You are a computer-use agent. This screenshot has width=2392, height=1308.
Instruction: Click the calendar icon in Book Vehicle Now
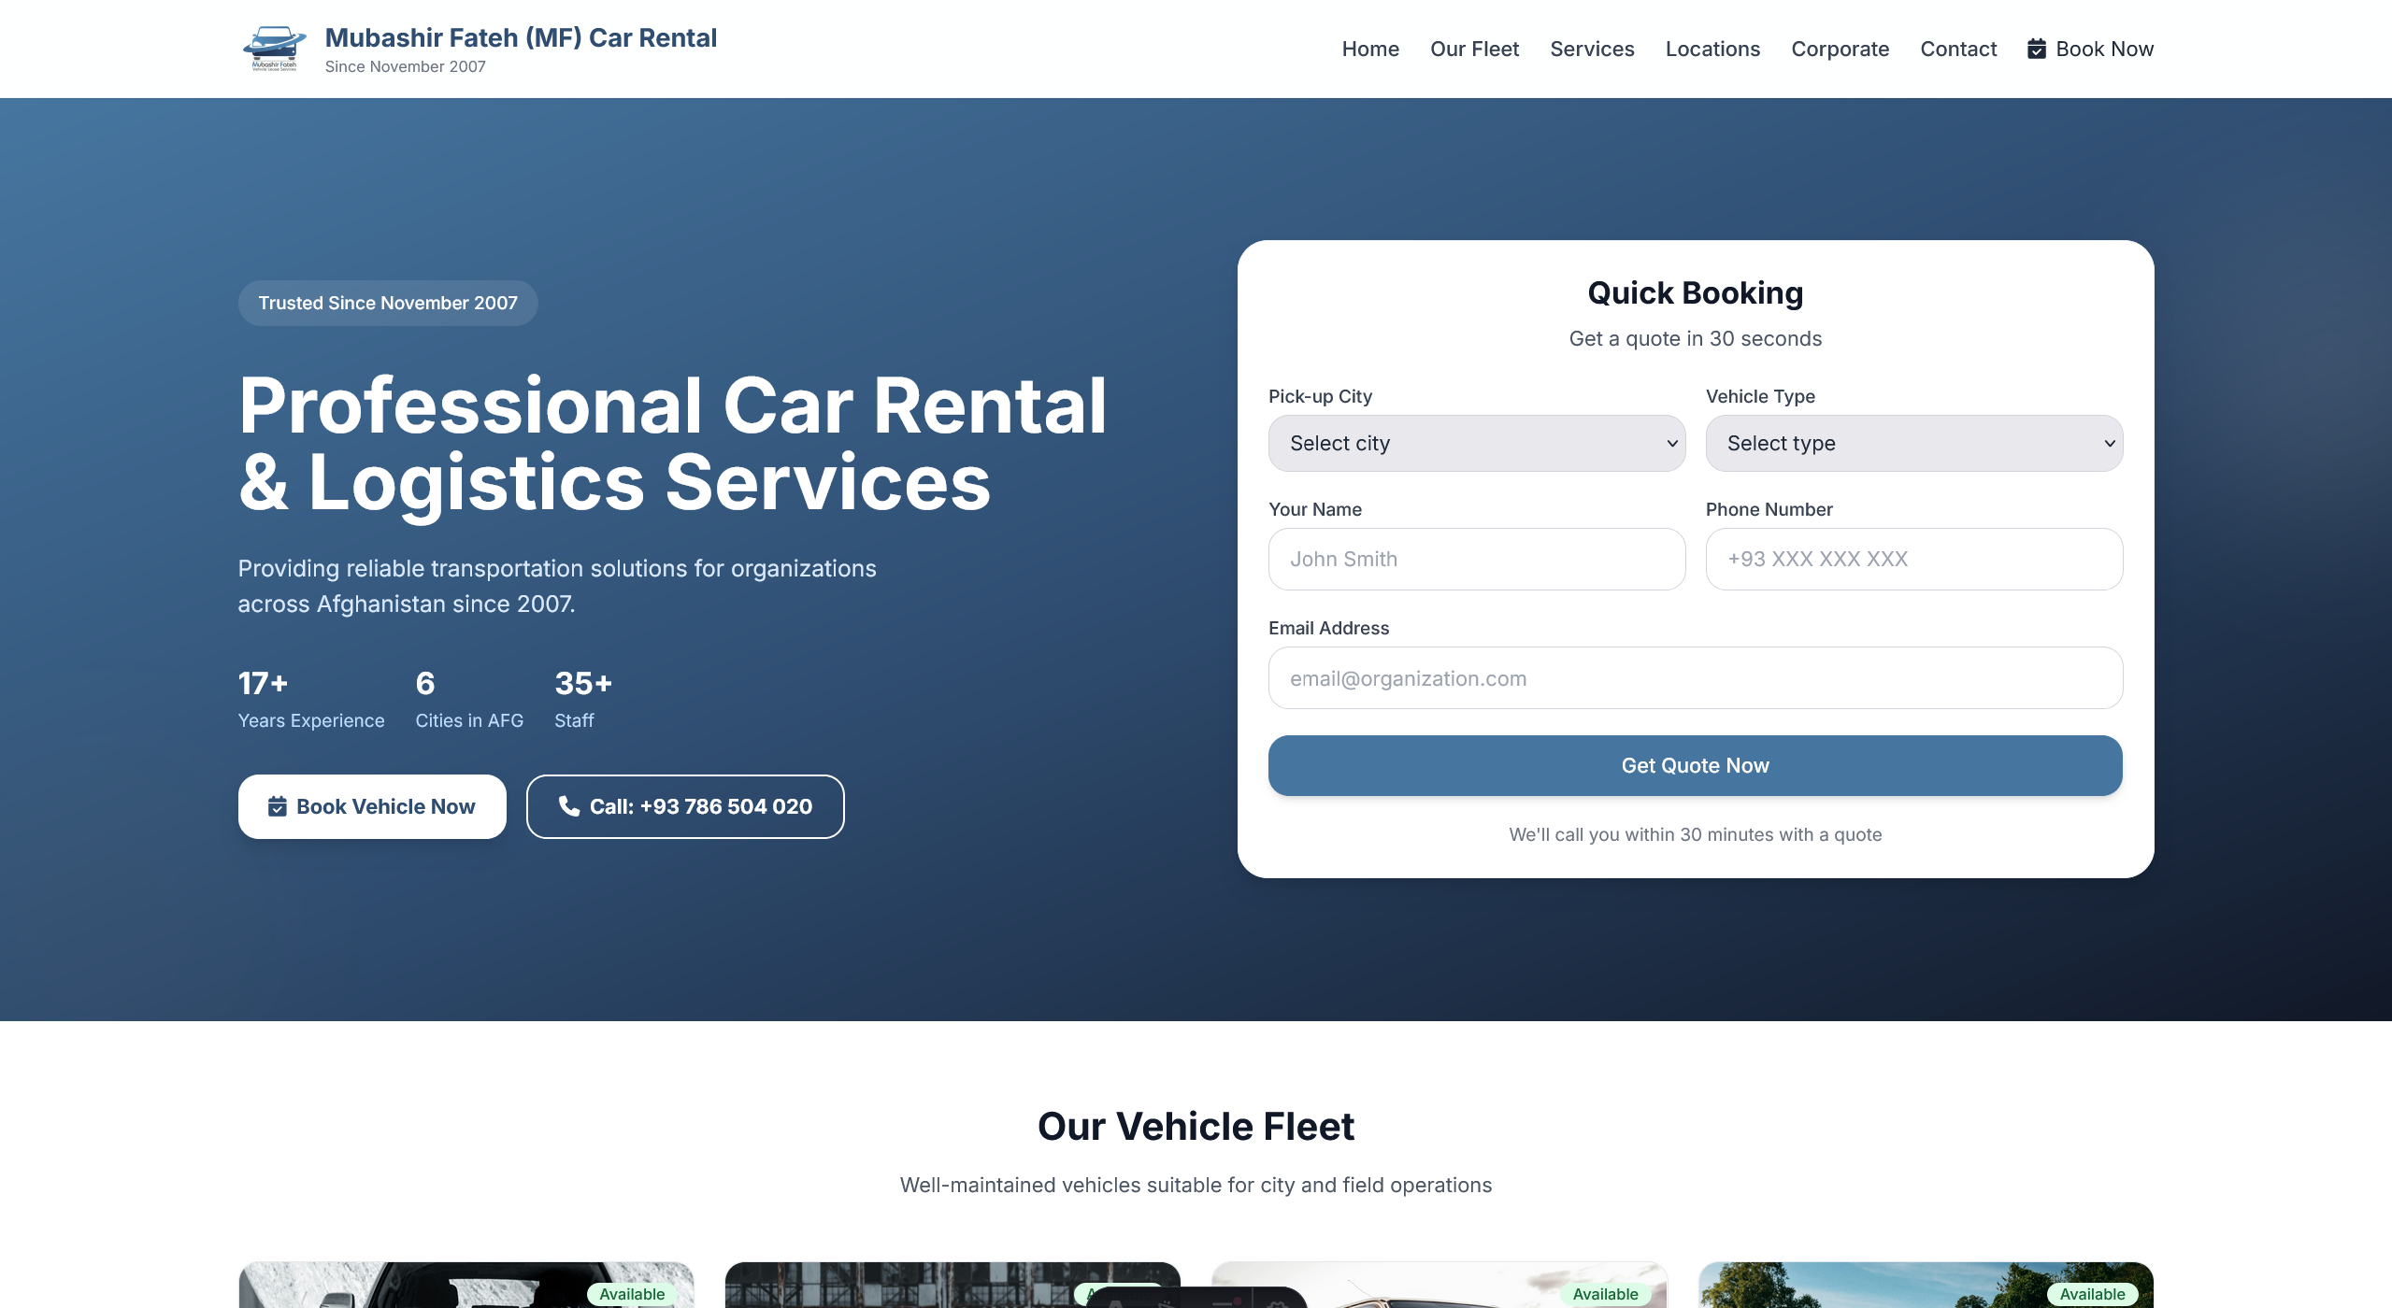click(x=277, y=806)
